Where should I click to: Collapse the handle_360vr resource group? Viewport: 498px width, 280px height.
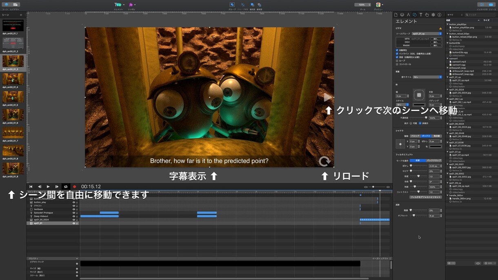click(448, 195)
